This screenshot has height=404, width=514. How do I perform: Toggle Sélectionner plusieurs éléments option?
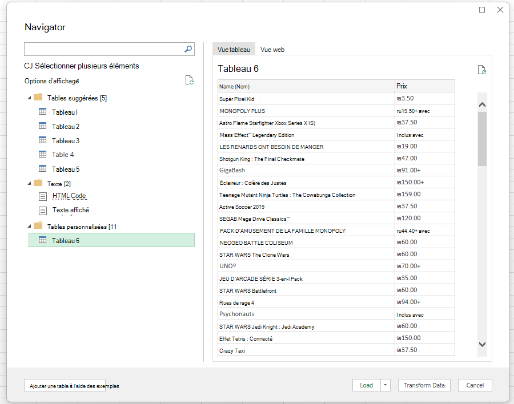click(x=82, y=66)
